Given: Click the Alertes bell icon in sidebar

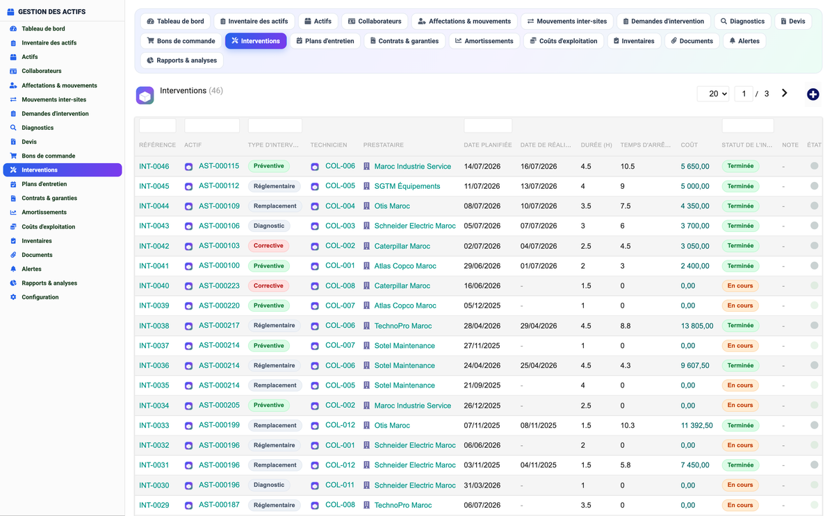Looking at the screenshot, I should pyautogui.click(x=13, y=269).
